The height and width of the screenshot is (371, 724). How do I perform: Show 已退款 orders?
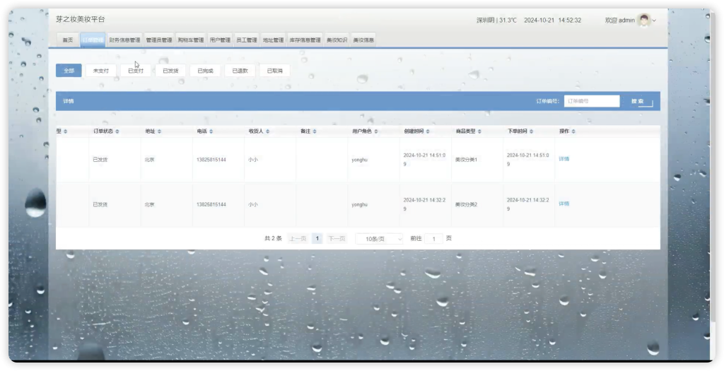click(x=240, y=71)
